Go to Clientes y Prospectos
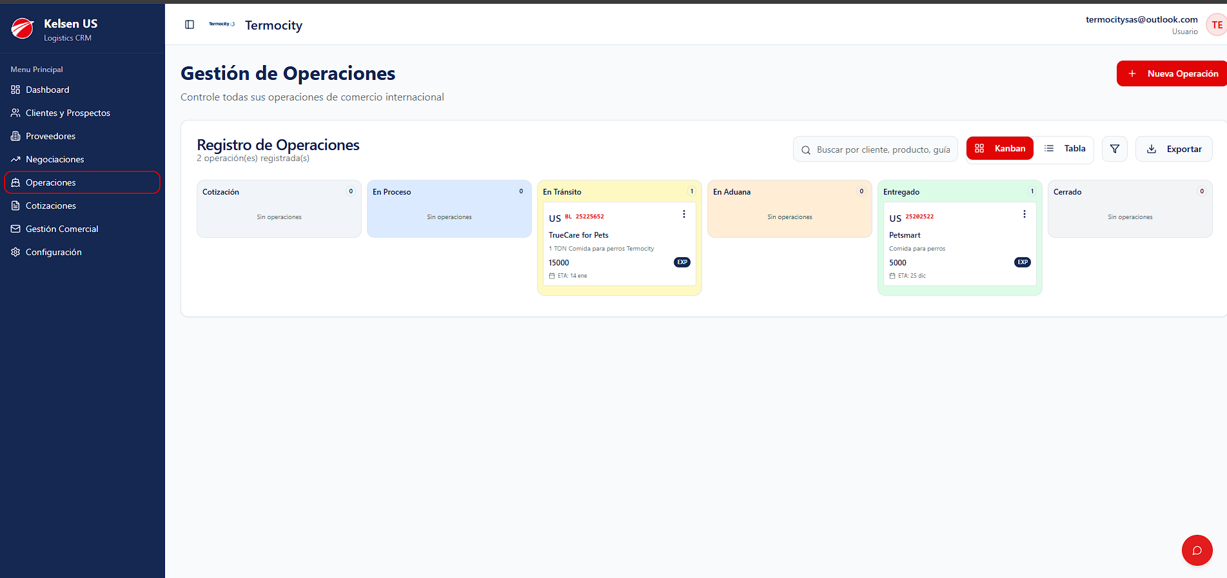The height and width of the screenshot is (578, 1227). [83, 113]
